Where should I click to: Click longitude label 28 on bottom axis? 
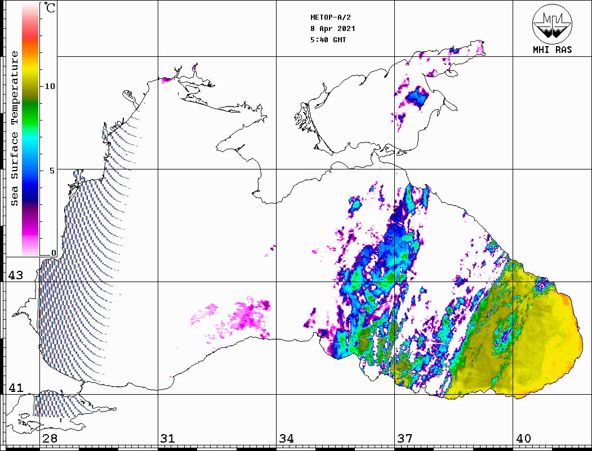tap(49, 439)
